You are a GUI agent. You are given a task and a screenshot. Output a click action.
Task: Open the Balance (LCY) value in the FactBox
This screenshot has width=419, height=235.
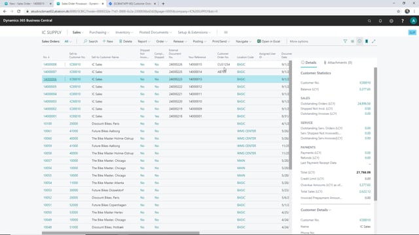click(x=365, y=89)
